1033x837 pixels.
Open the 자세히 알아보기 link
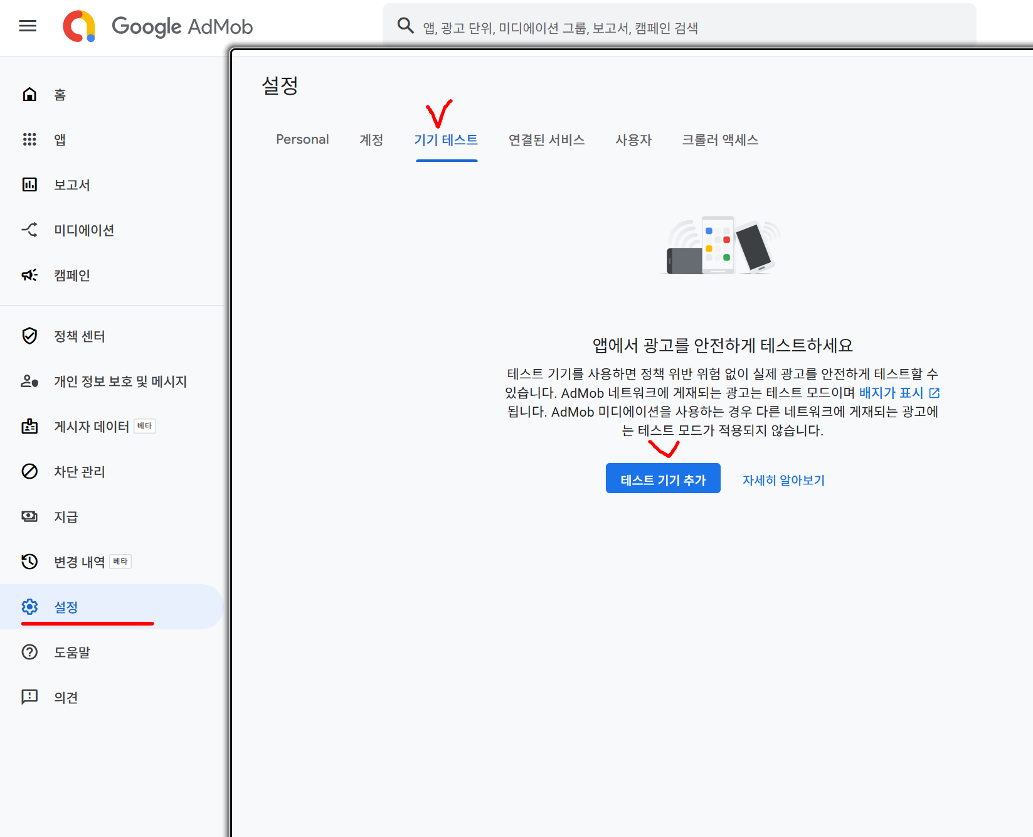point(783,480)
